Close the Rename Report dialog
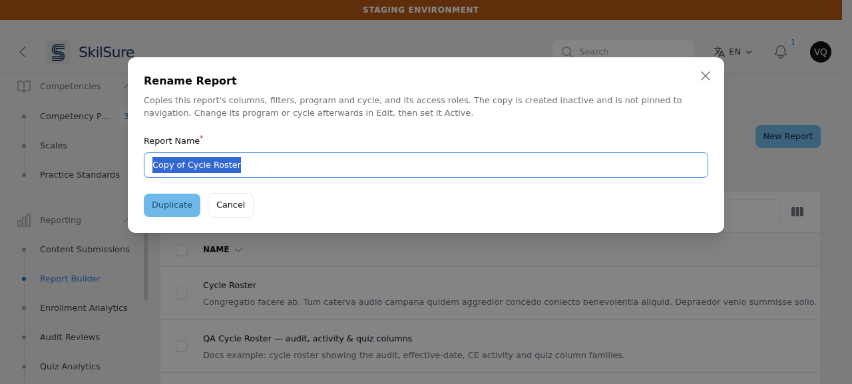852x384 pixels. pyautogui.click(x=706, y=76)
